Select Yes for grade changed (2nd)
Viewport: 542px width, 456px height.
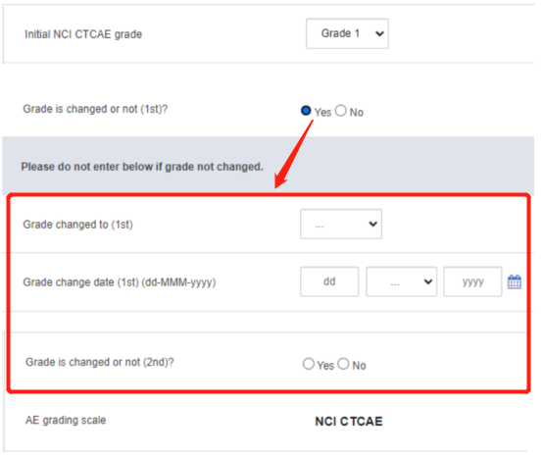[x=309, y=364]
